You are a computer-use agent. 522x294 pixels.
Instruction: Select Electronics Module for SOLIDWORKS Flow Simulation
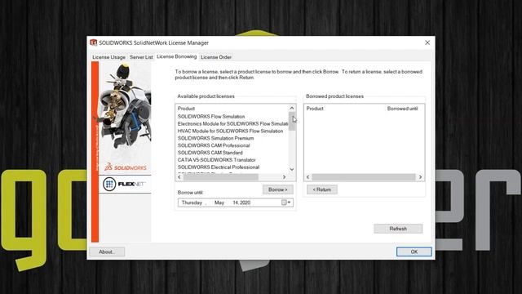coord(232,123)
